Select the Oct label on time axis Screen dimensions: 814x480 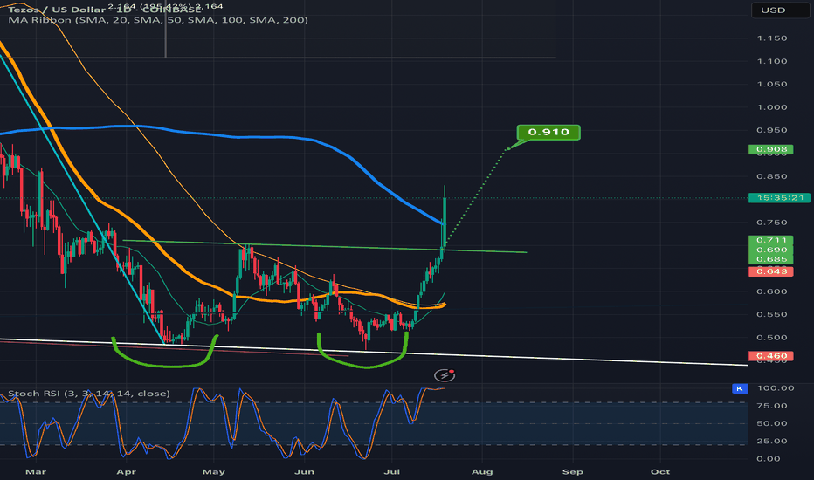click(660, 471)
